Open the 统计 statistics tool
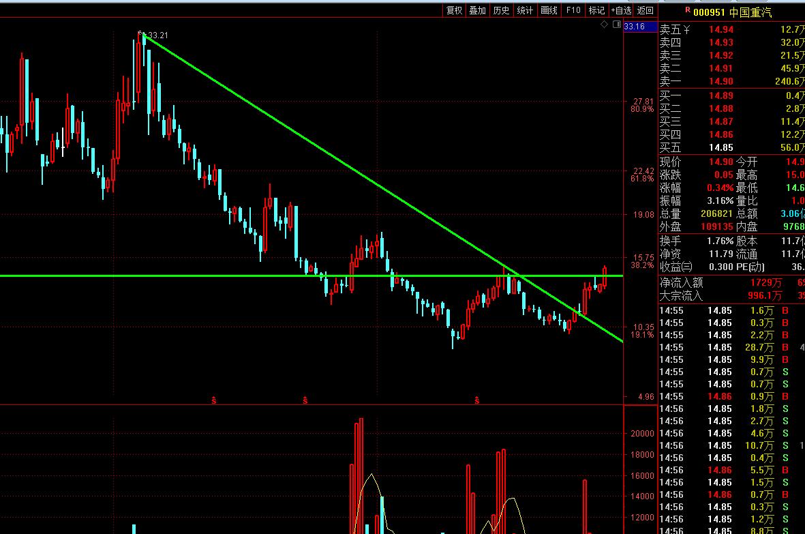 (x=525, y=10)
